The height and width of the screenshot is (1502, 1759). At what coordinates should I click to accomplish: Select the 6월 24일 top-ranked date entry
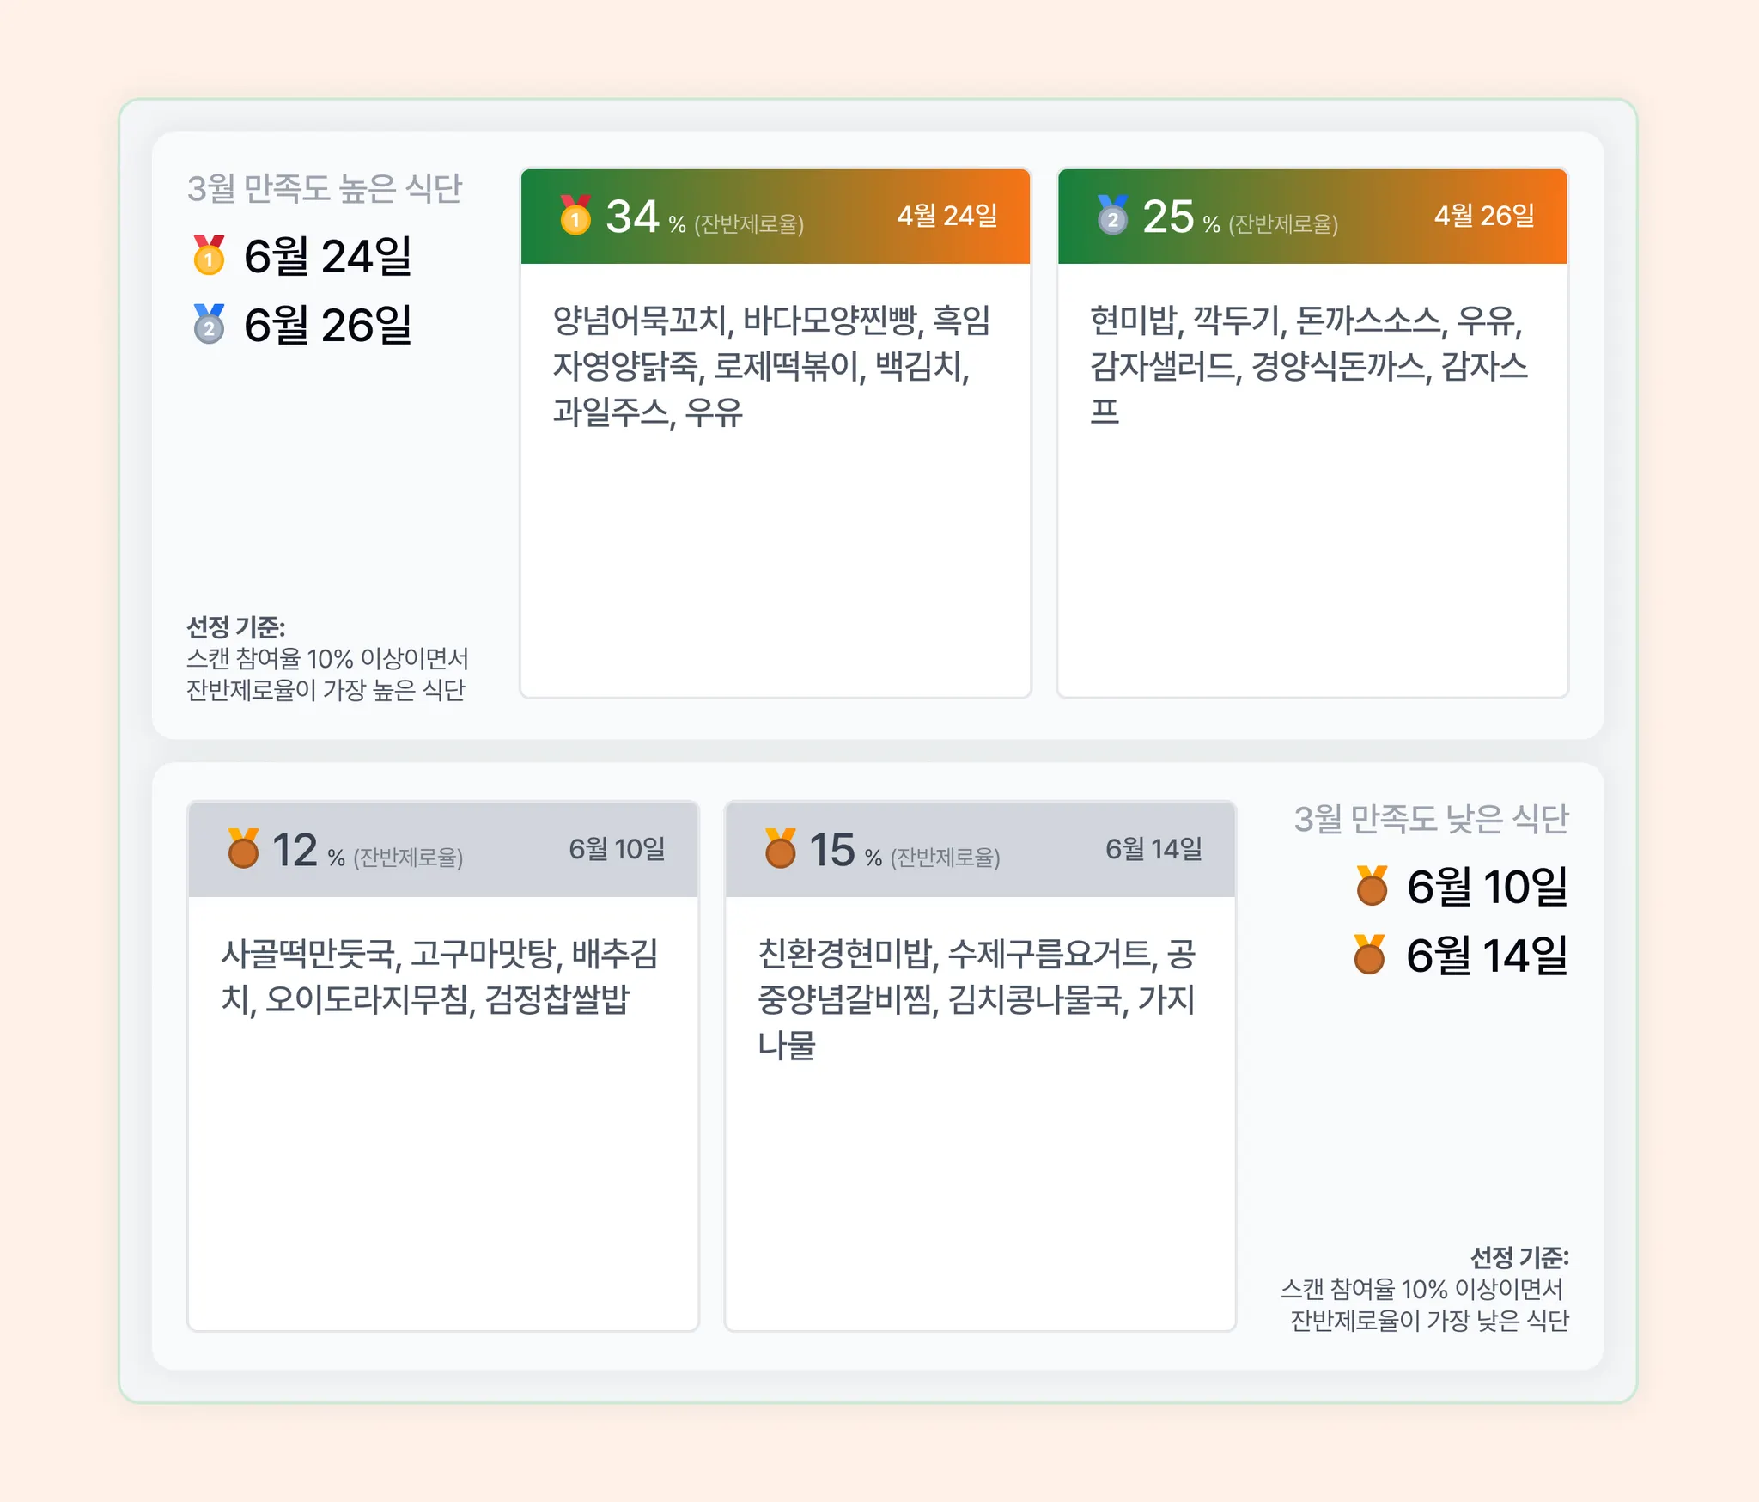[x=302, y=255]
